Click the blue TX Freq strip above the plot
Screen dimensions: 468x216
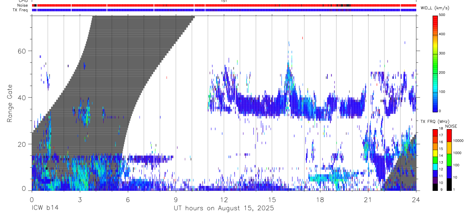tap(224, 10)
